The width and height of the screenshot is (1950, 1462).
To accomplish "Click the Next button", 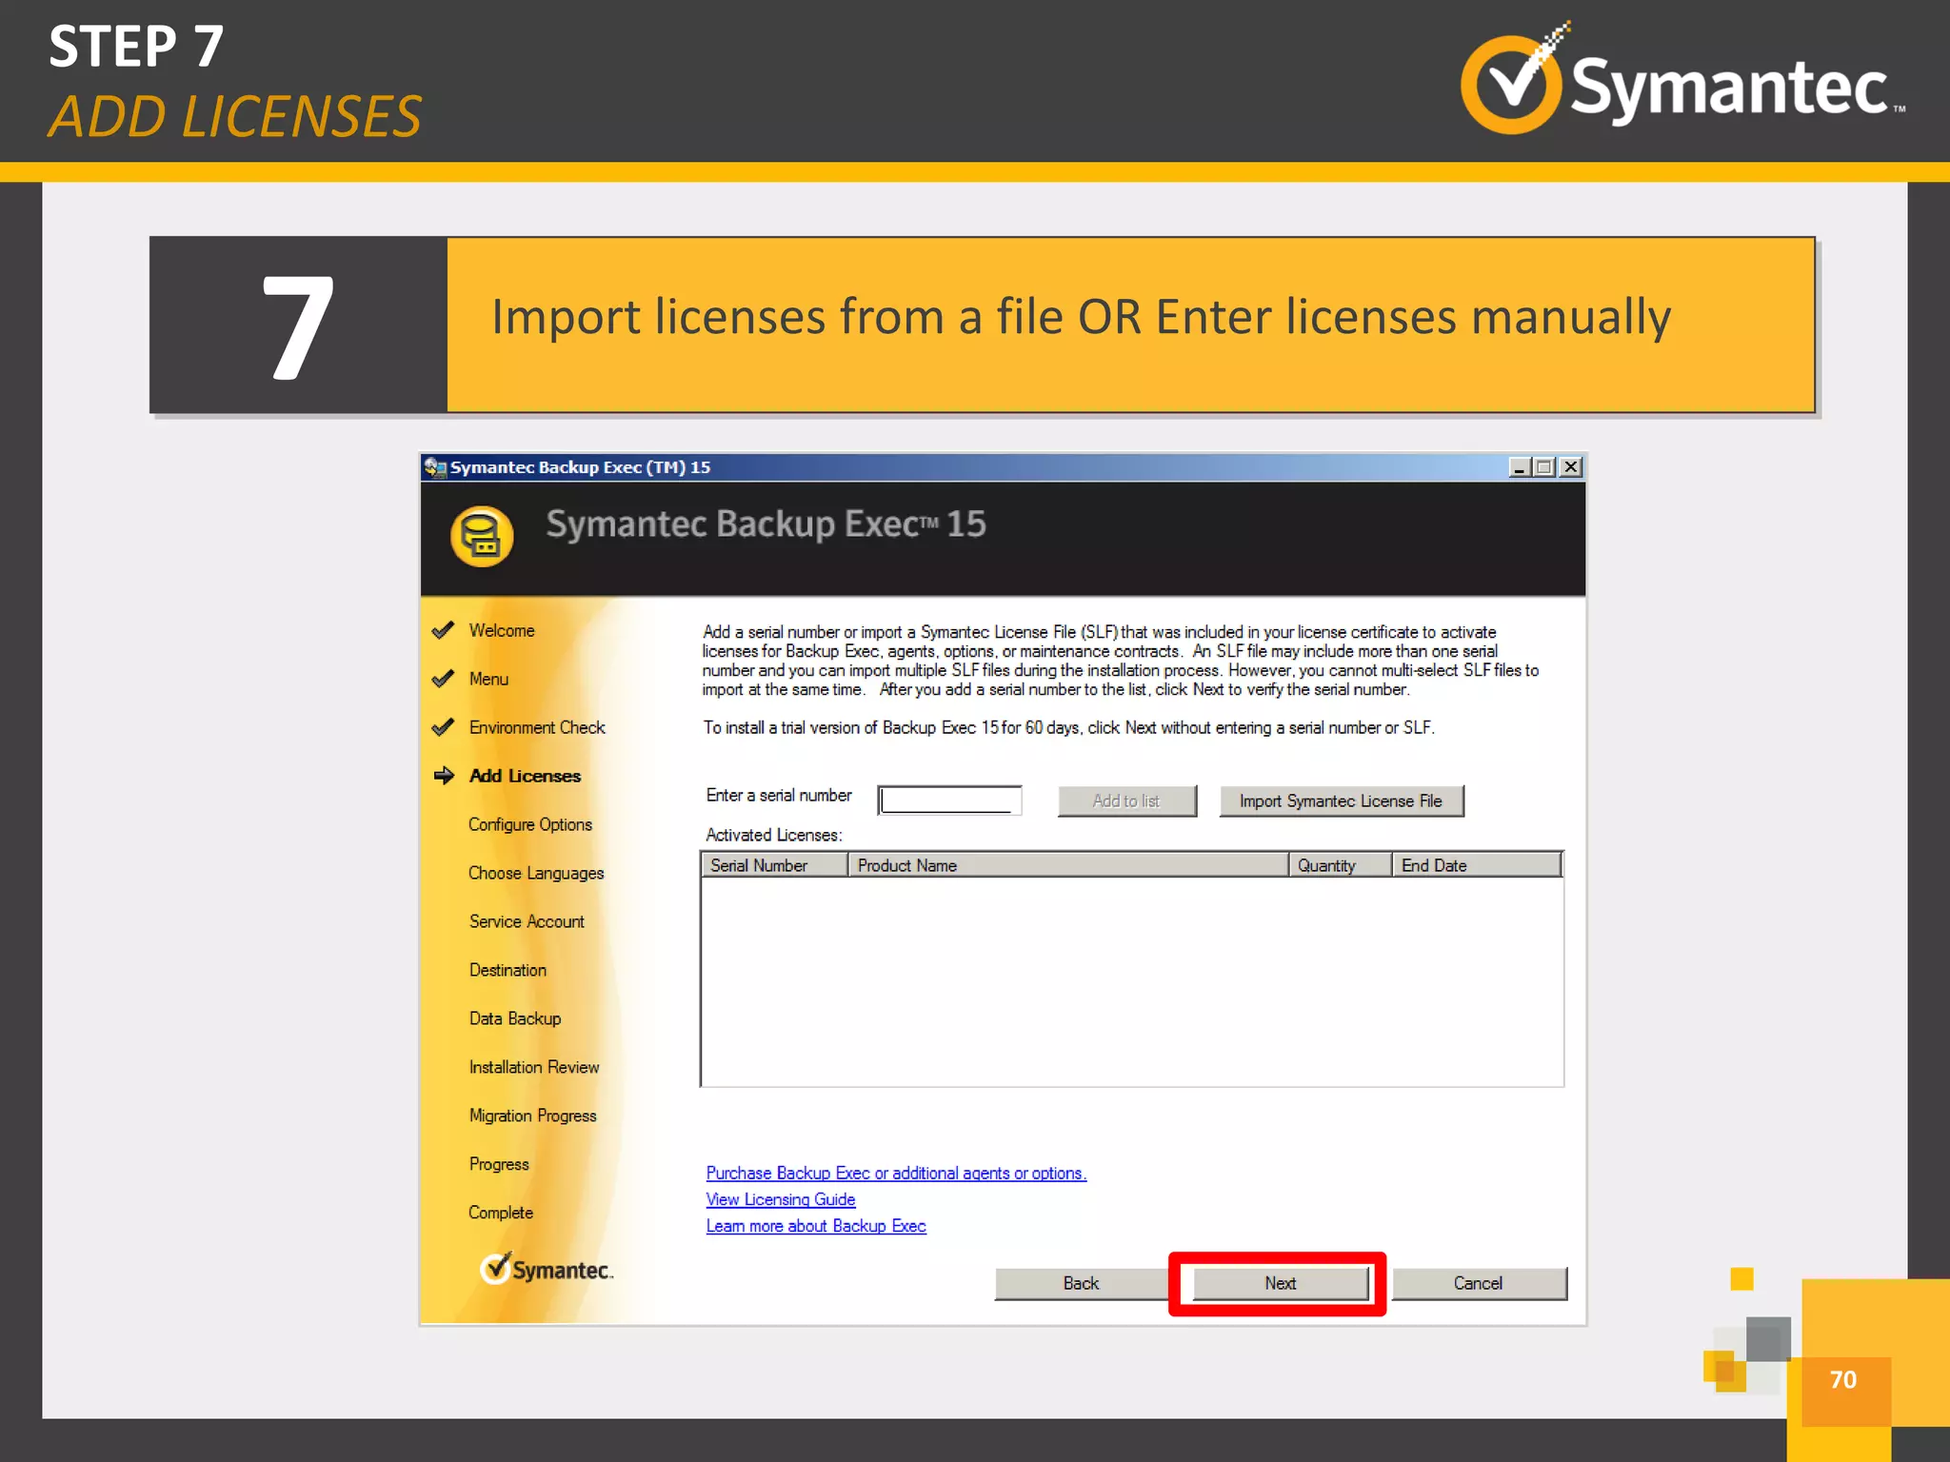I will [x=1280, y=1283].
